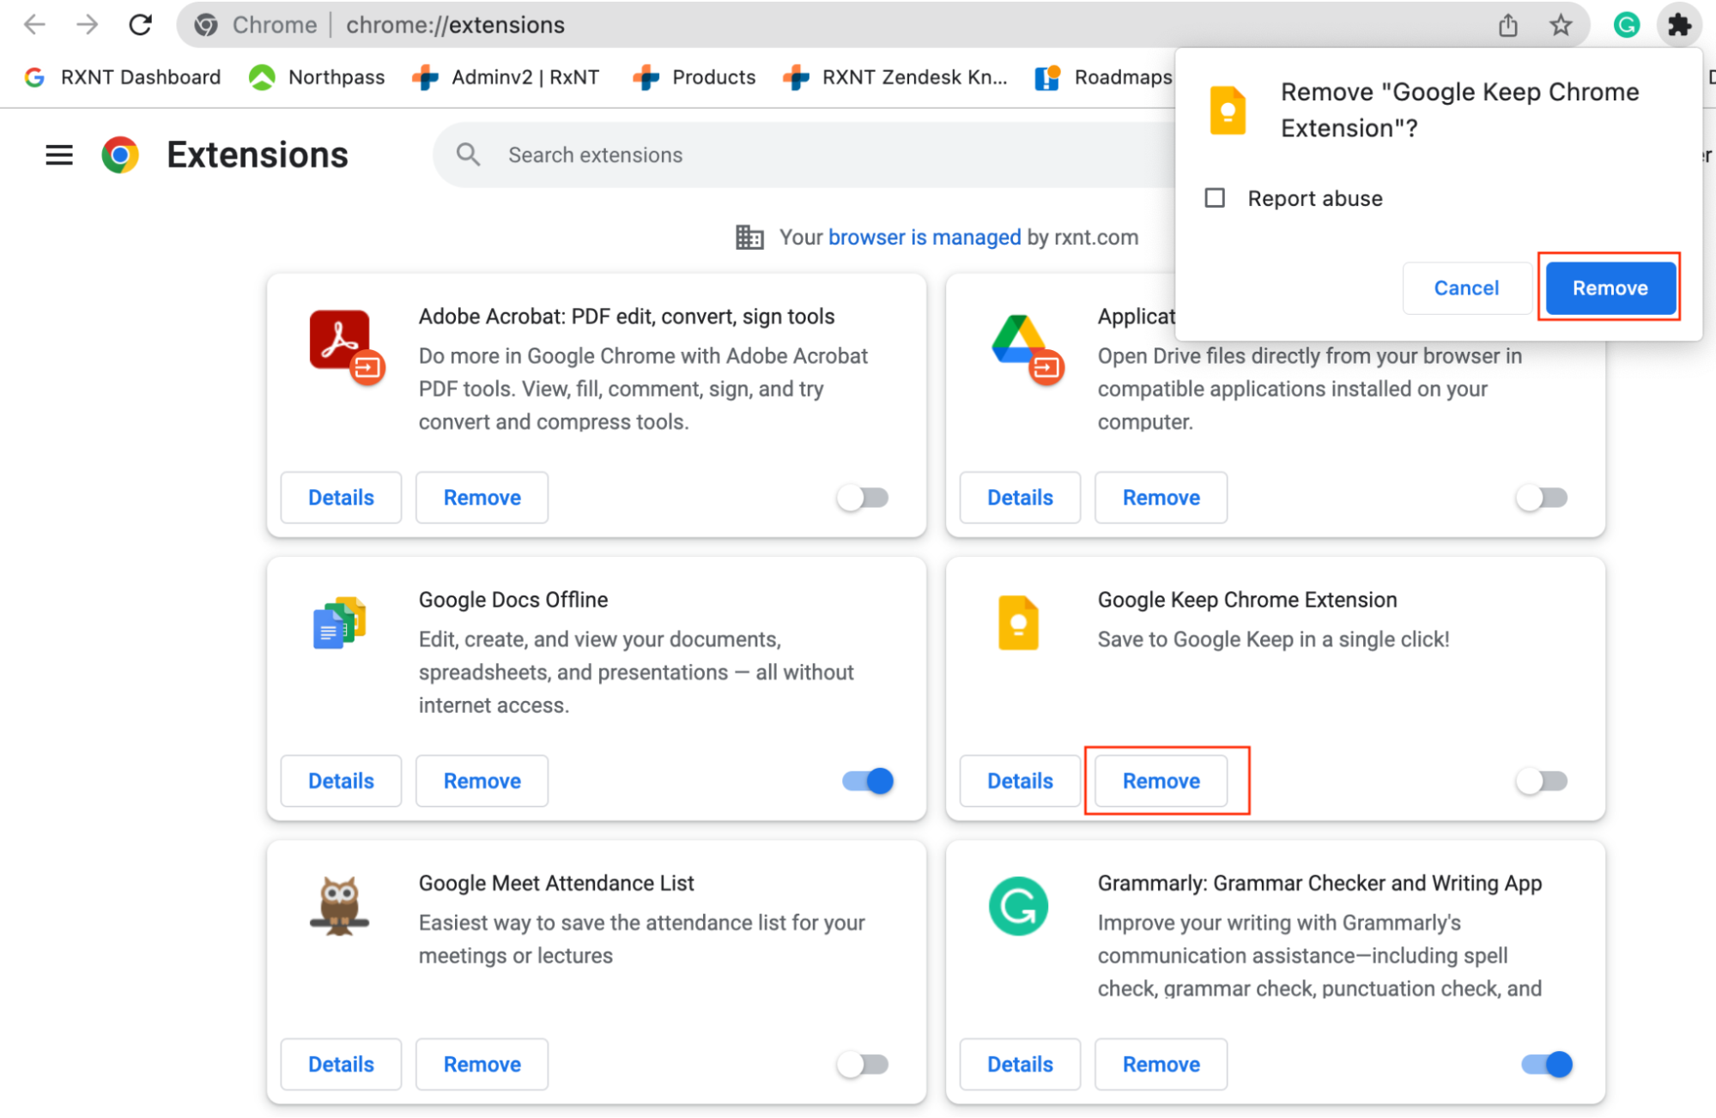Cancel the remove extension dialog
This screenshot has width=1716, height=1118.
point(1466,288)
